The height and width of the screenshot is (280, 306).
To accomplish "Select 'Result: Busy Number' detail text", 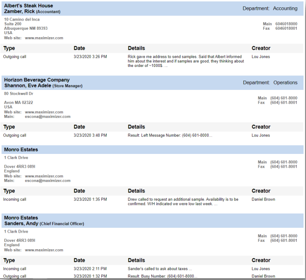I will point(163,276).
